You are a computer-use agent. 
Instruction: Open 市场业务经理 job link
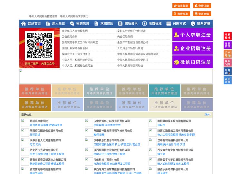[x=101, y=164]
